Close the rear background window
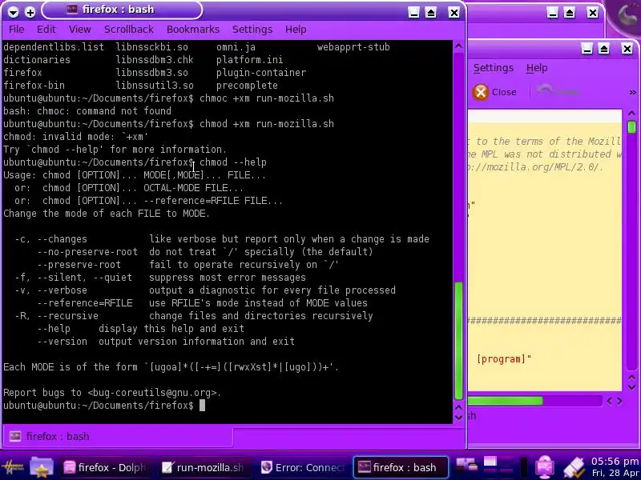 click(592, 13)
